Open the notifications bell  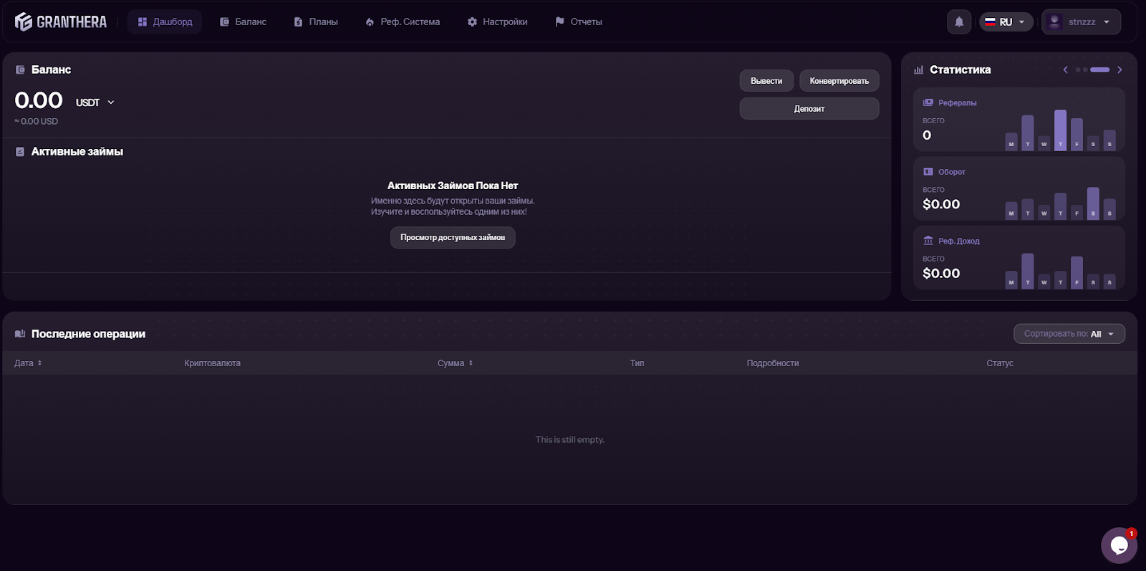point(959,22)
